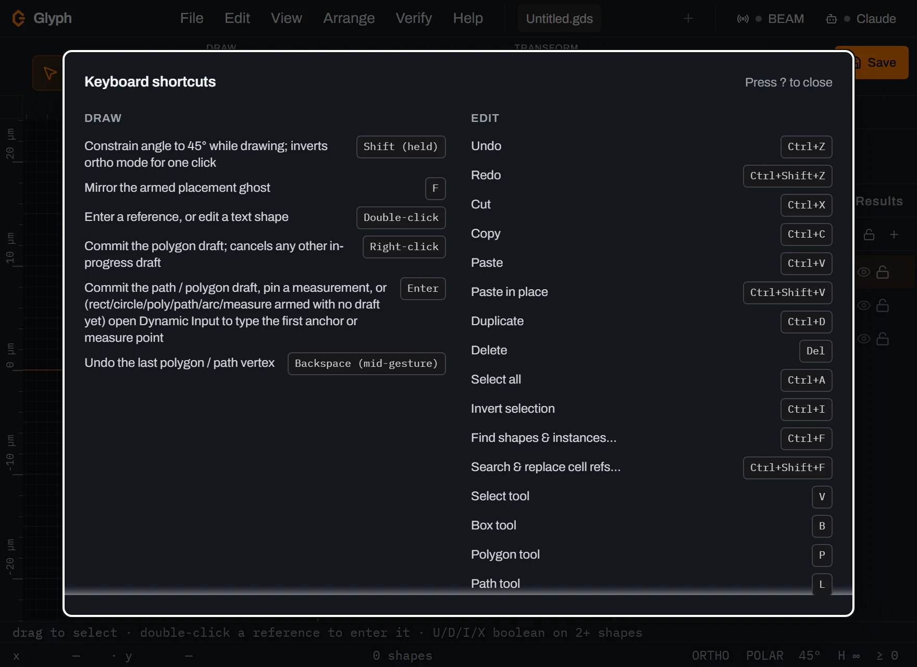
Task: Click the 45° angle setting
Action: [x=809, y=656]
